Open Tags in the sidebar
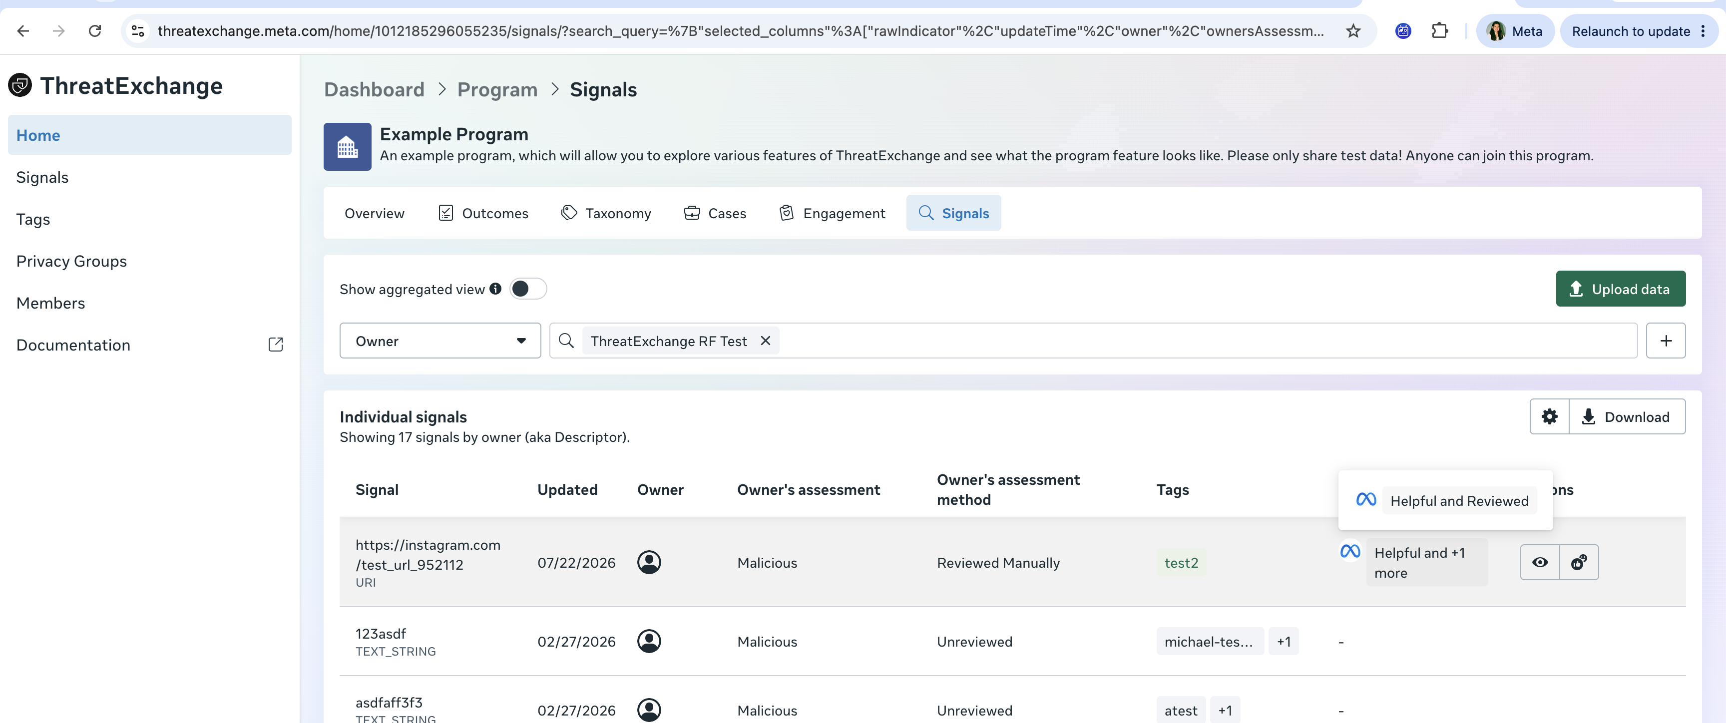 tap(33, 219)
